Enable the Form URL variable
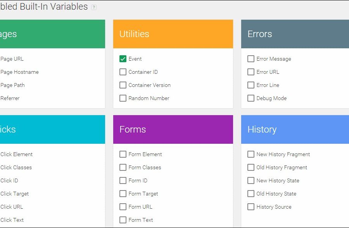The width and height of the screenshot is (349, 228). point(123,207)
